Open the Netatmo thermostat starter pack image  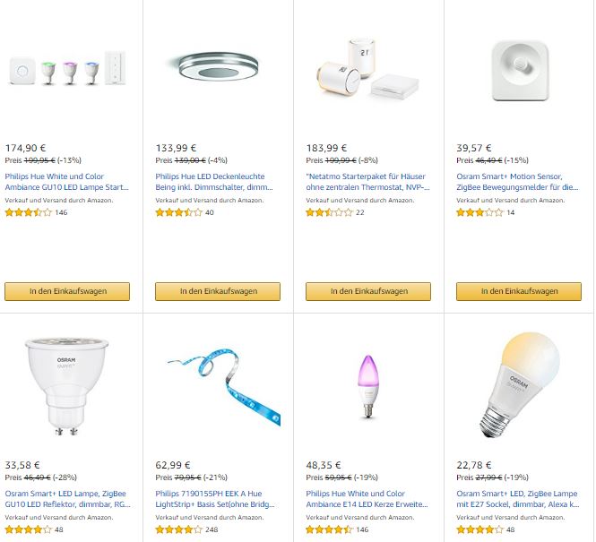click(367, 72)
